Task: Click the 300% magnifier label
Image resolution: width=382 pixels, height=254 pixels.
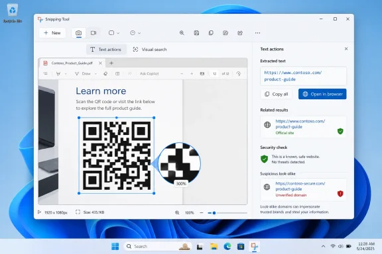Action: (181, 183)
